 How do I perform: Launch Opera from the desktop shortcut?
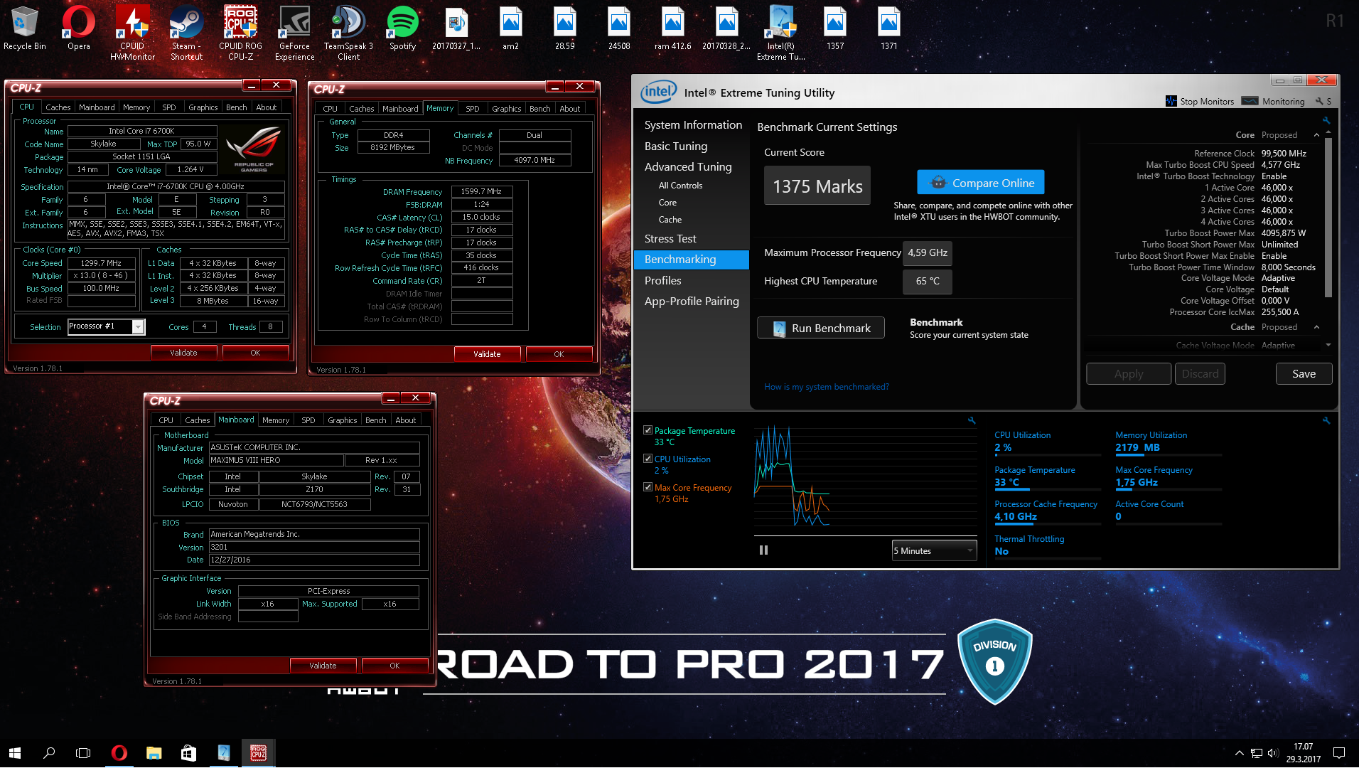pyautogui.click(x=79, y=28)
